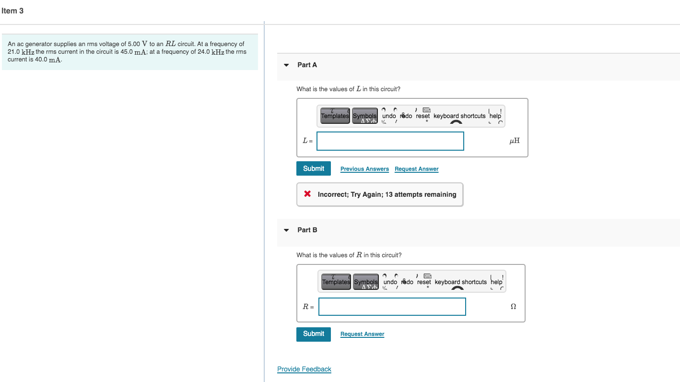Click the question about values of R
Screen dimensions: 680x382
pos(349,255)
